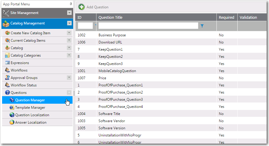Click the Question Title filter text field

(x=148, y=26)
